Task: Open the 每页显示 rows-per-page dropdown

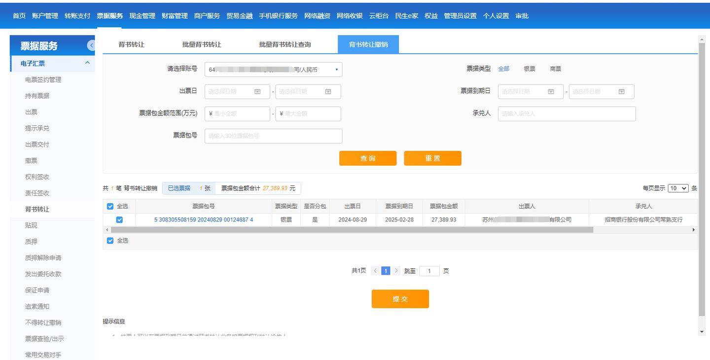Action: click(x=678, y=188)
